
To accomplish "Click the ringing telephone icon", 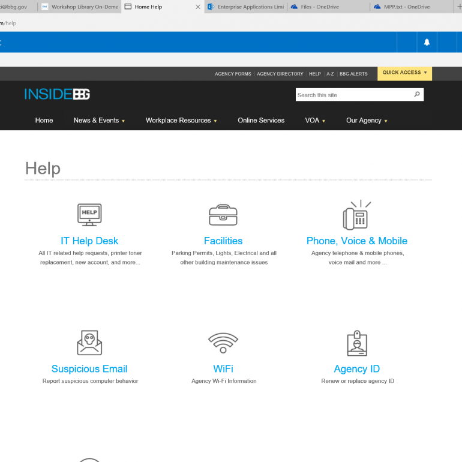I will [x=356, y=215].
